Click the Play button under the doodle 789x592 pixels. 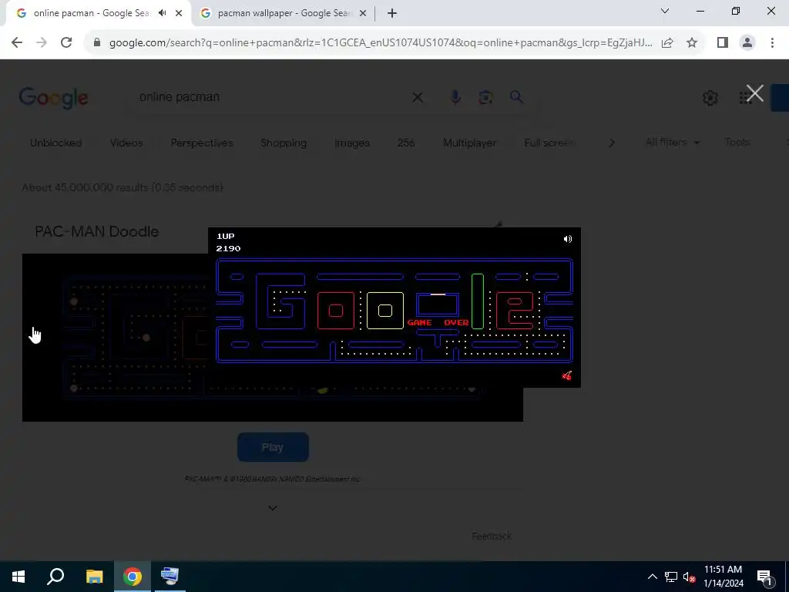[273, 447]
